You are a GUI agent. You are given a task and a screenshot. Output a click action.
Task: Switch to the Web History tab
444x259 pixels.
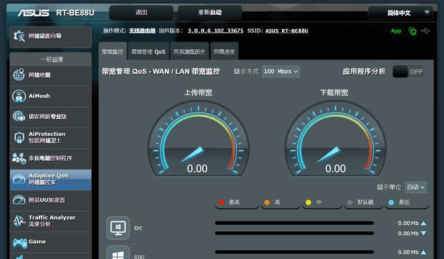point(189,51)
